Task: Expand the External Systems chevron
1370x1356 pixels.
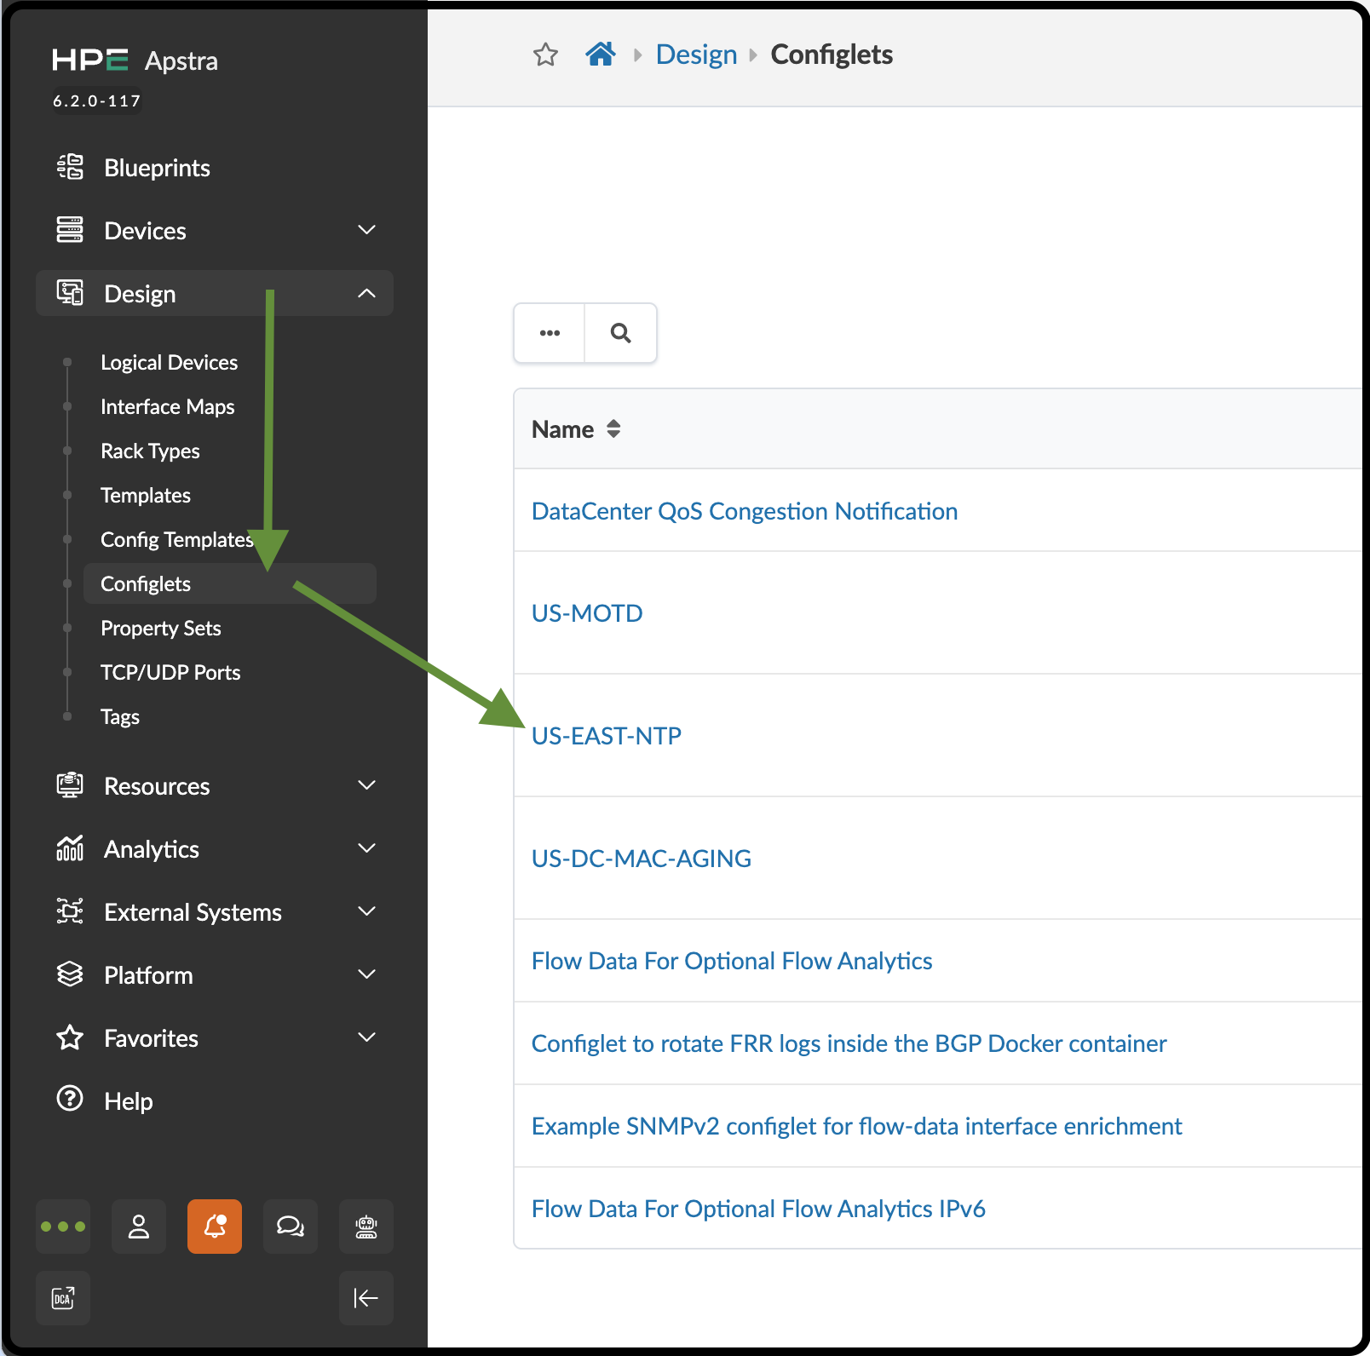Action: [366, 911]
